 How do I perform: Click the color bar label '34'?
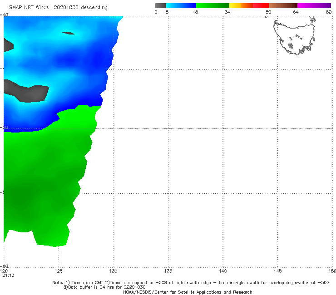[x=227, y=12]
